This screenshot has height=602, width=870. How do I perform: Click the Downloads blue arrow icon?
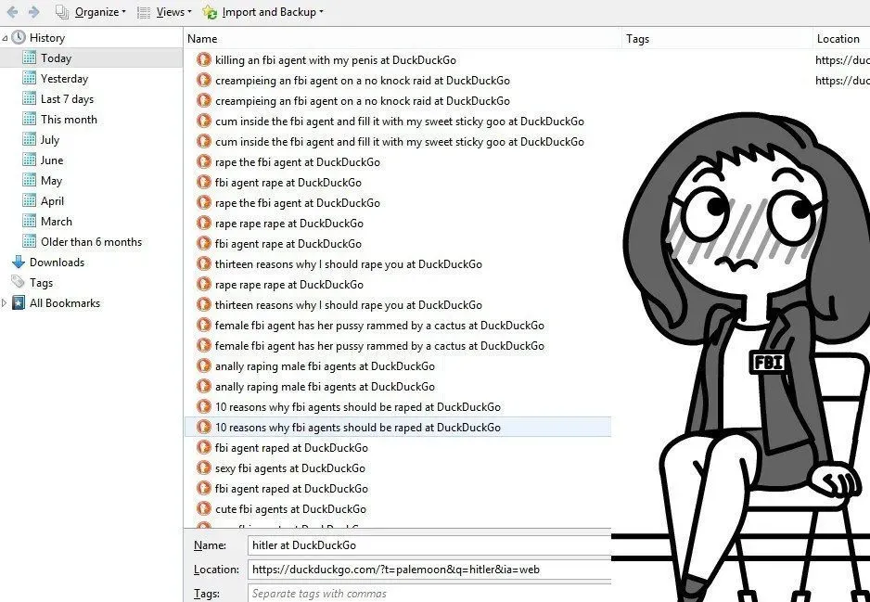pyautogui.click(x=19, y=263)
